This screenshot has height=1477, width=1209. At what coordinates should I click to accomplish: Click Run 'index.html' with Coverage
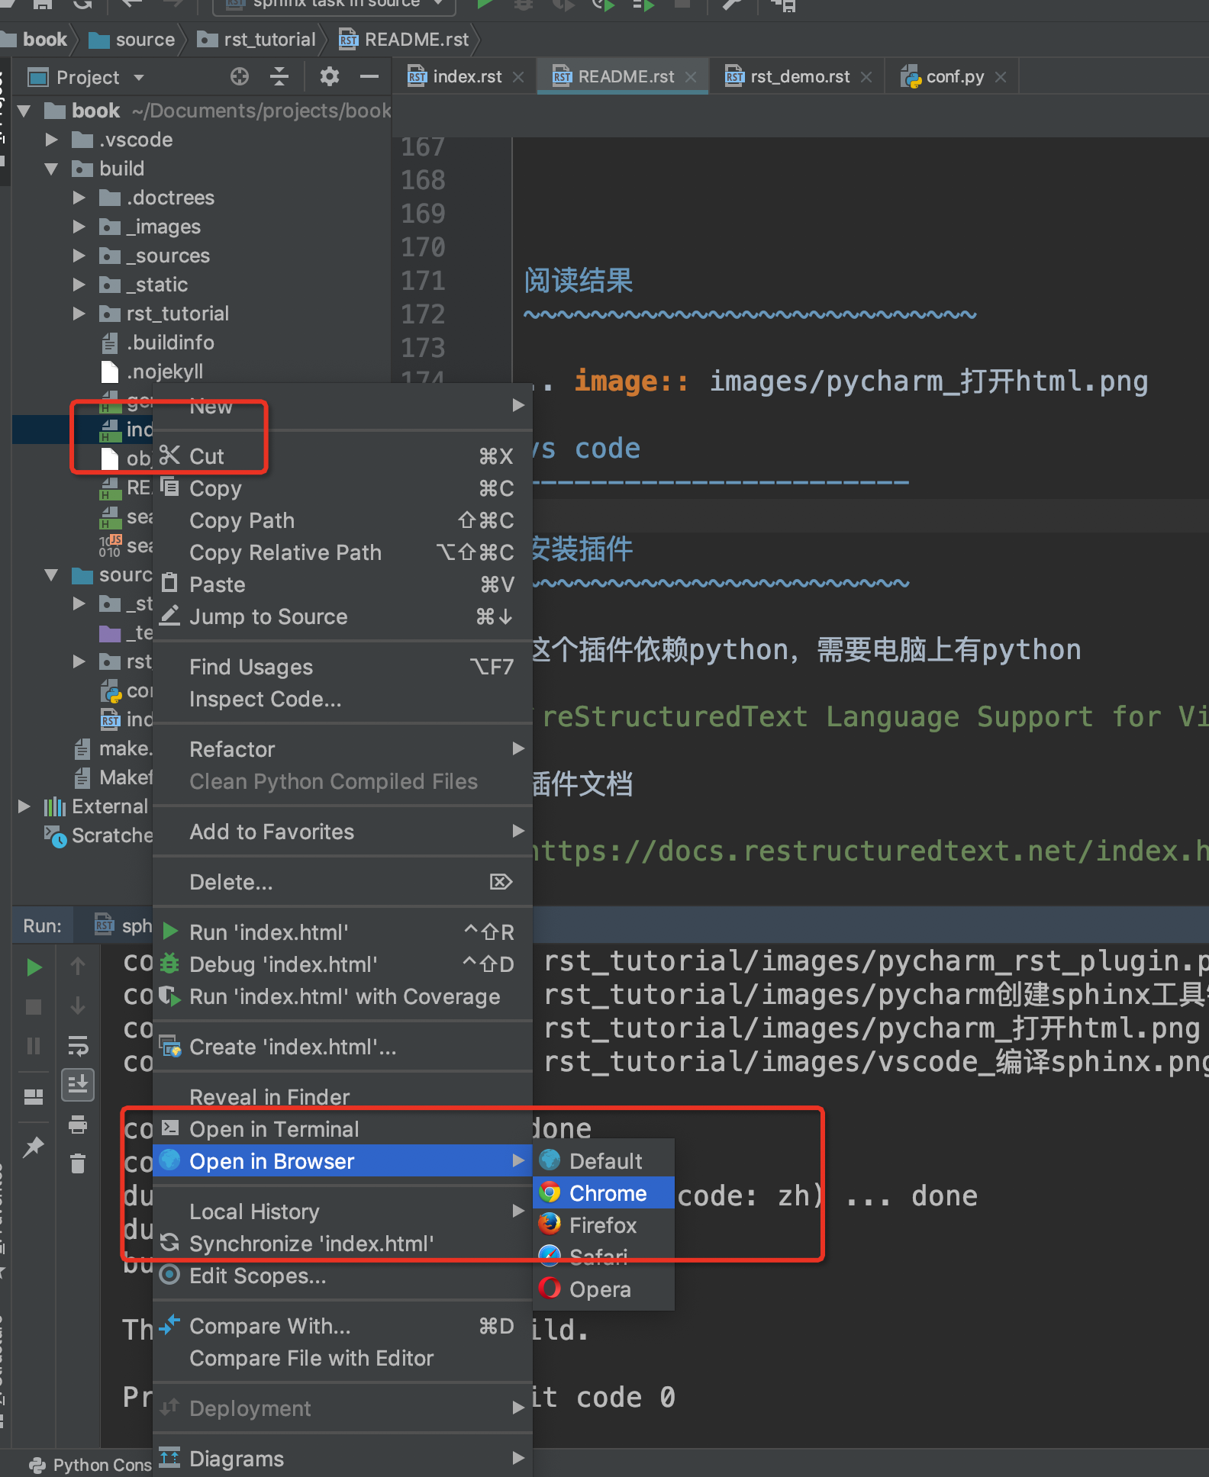click(x=342, y=996)
